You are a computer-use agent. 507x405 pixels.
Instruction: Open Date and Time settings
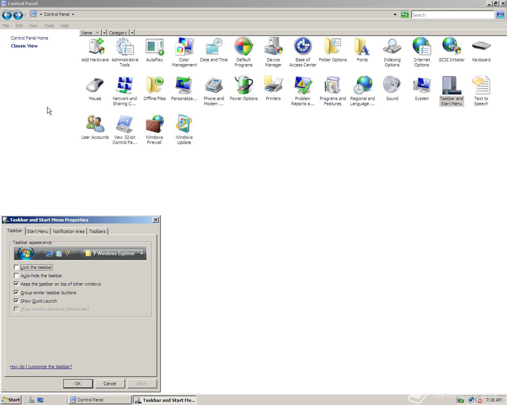point(214,50)
